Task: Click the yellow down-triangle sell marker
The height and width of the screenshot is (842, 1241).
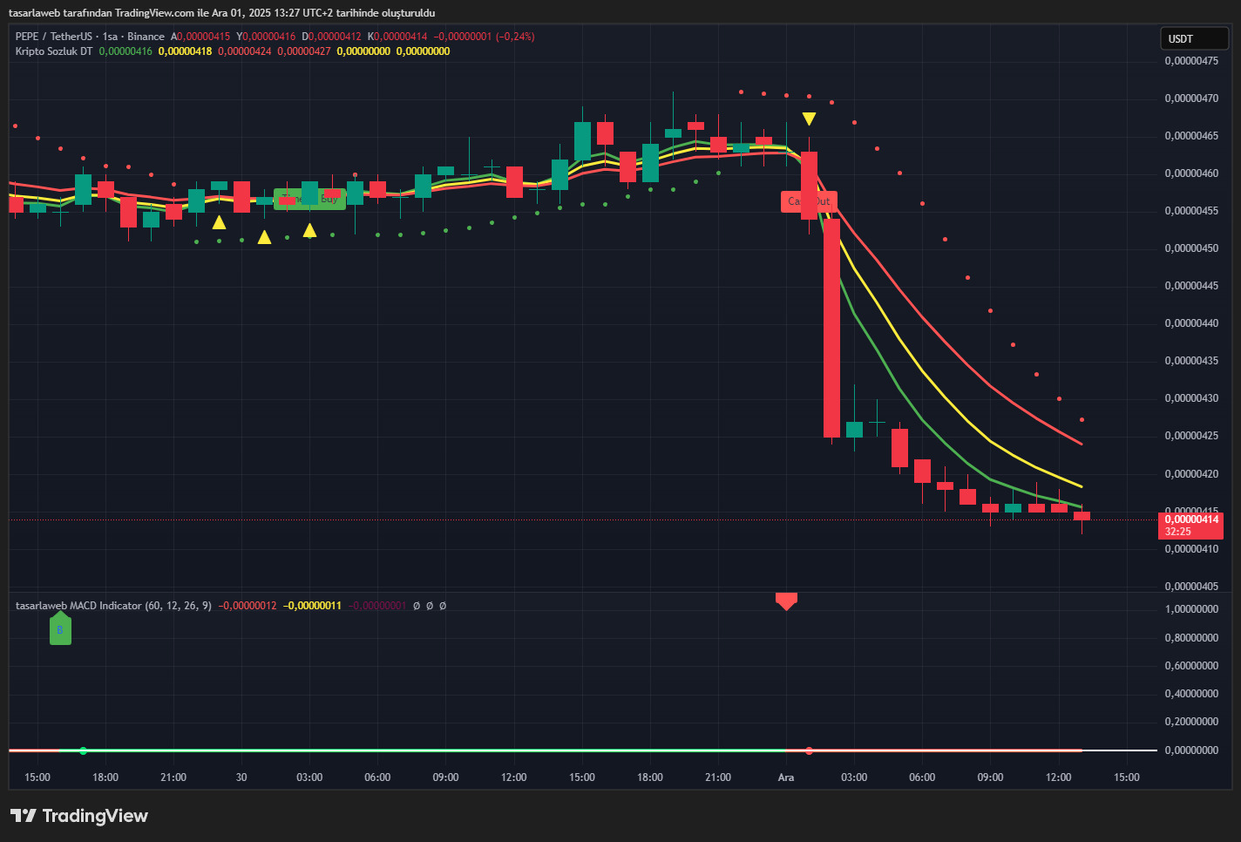Action: coord(809,119)
